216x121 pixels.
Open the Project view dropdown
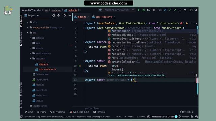(x=32, y=16)
